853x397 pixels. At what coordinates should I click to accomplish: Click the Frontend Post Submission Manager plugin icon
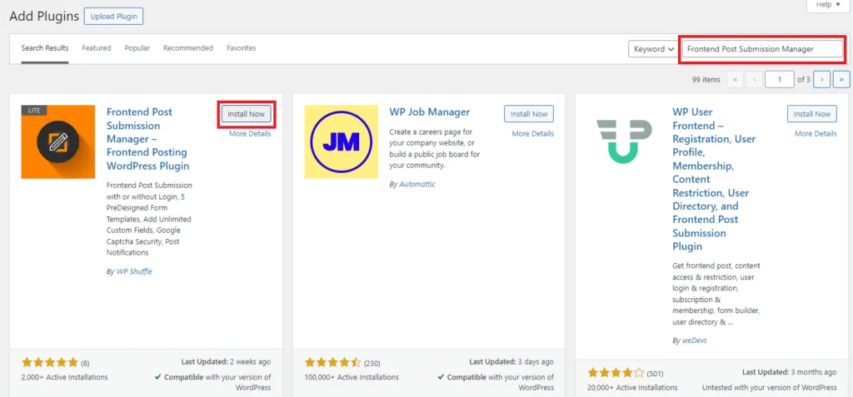(x=58, y=142)
